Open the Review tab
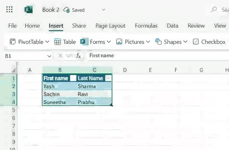 point(196,26)
